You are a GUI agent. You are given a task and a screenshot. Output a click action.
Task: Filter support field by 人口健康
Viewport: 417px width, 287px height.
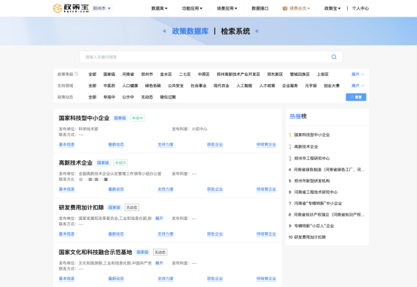[x=130, y=86]
